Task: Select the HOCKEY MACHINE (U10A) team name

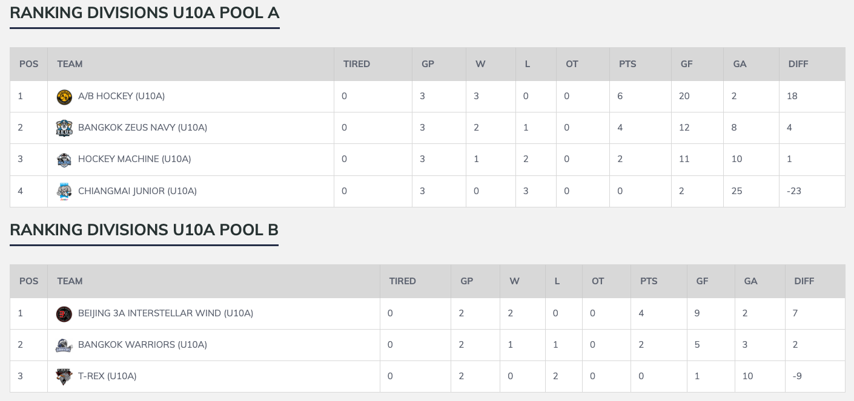Action: (x=134, y=159)
